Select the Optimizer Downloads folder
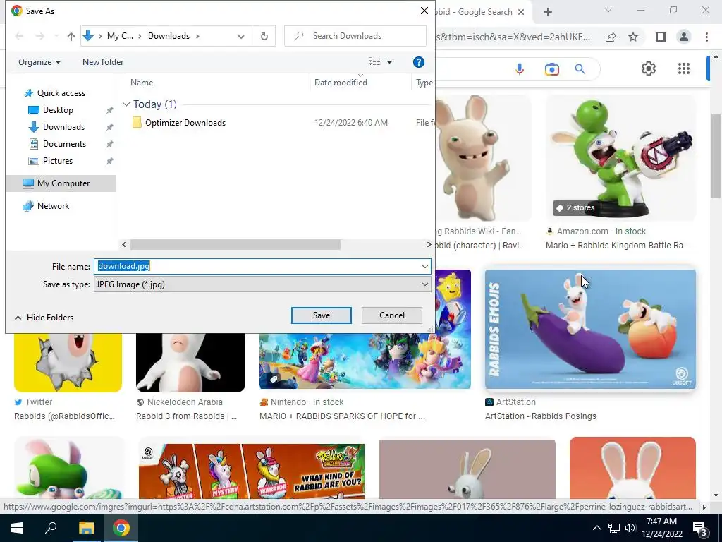The width and height of the screenshot is (722, 542). (185, 123)
